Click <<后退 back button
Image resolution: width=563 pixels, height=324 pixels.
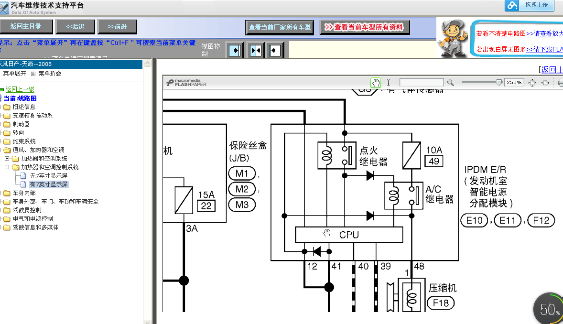click(76, 27)
